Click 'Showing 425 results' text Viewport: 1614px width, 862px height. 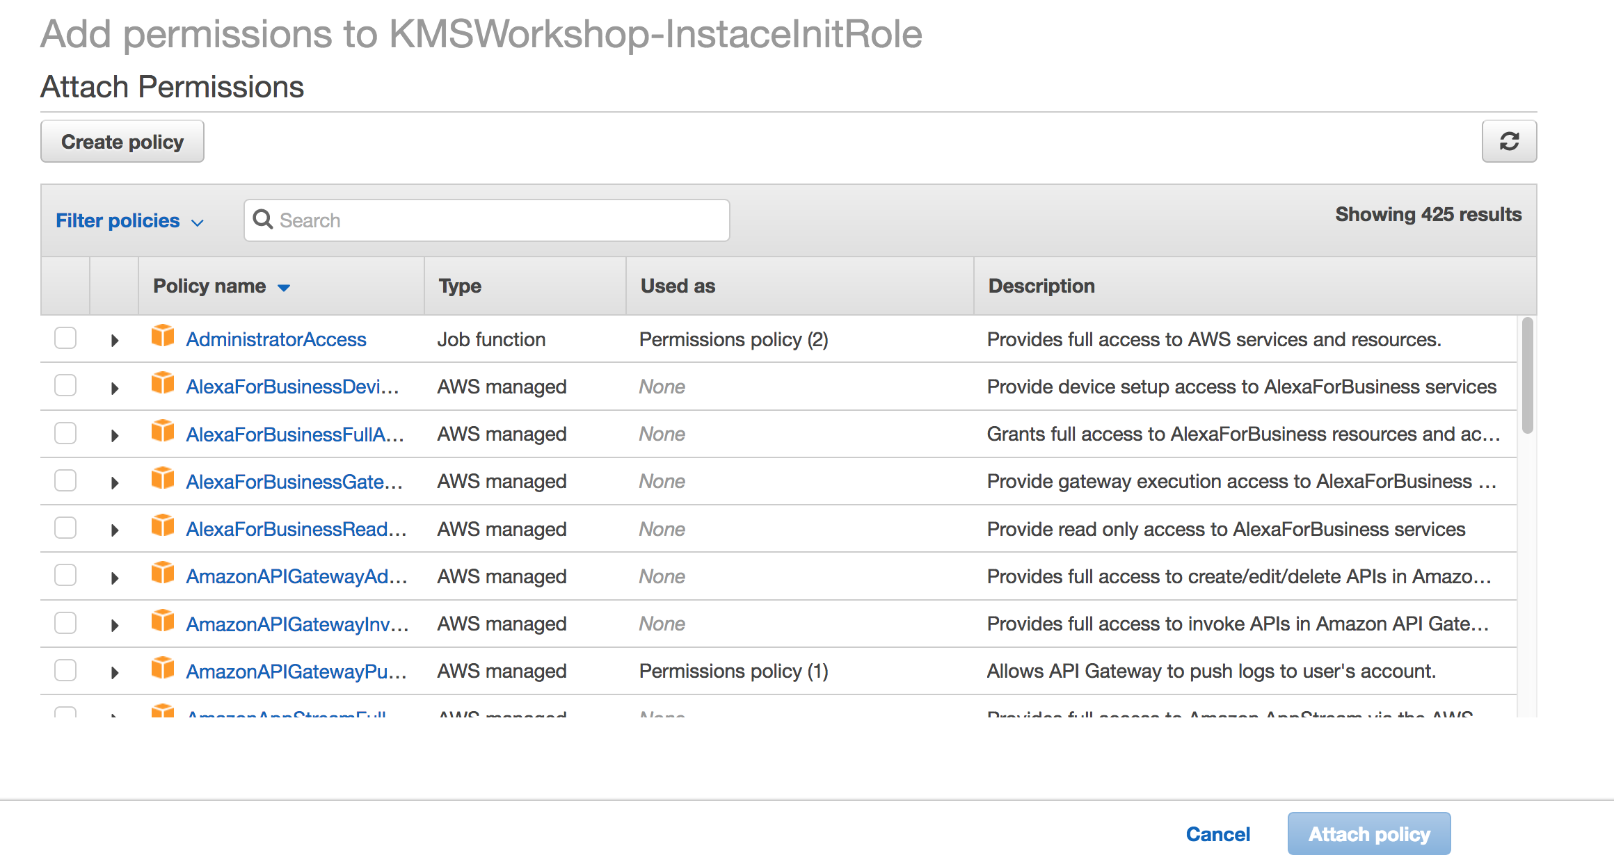coord(1428,214)
